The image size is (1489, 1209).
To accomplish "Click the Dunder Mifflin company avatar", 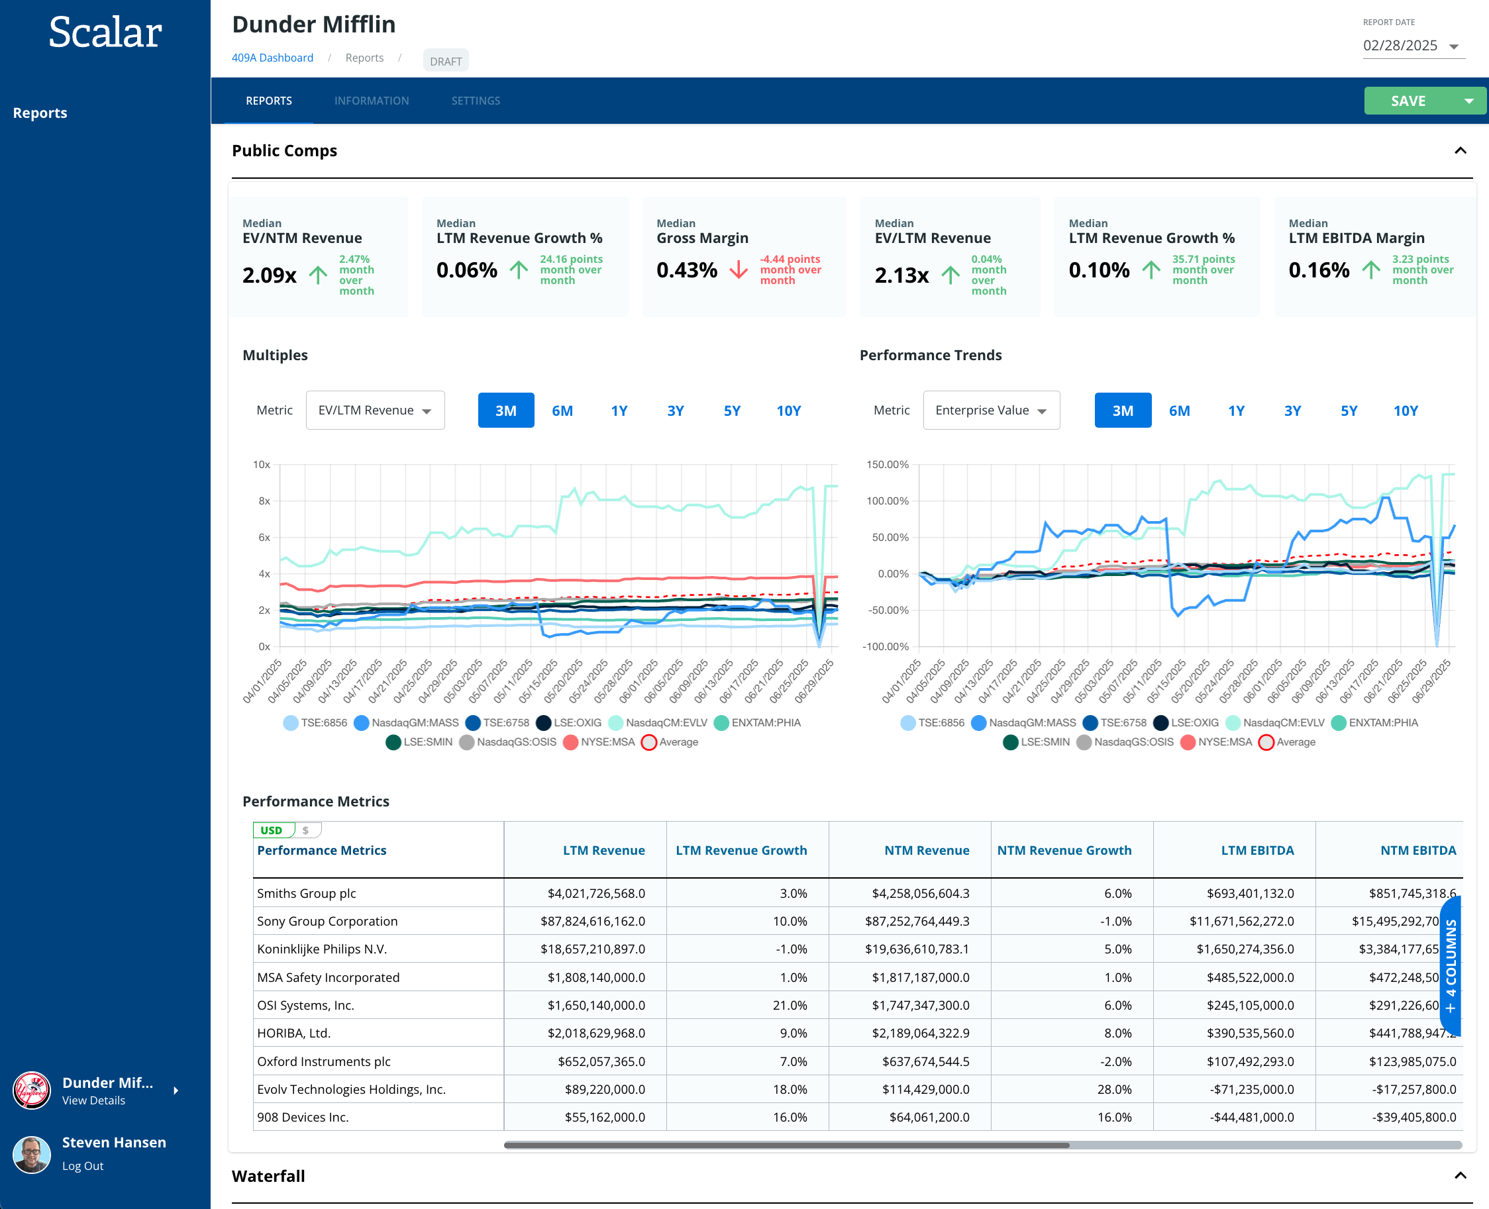I will click(x=31, y=1090).
